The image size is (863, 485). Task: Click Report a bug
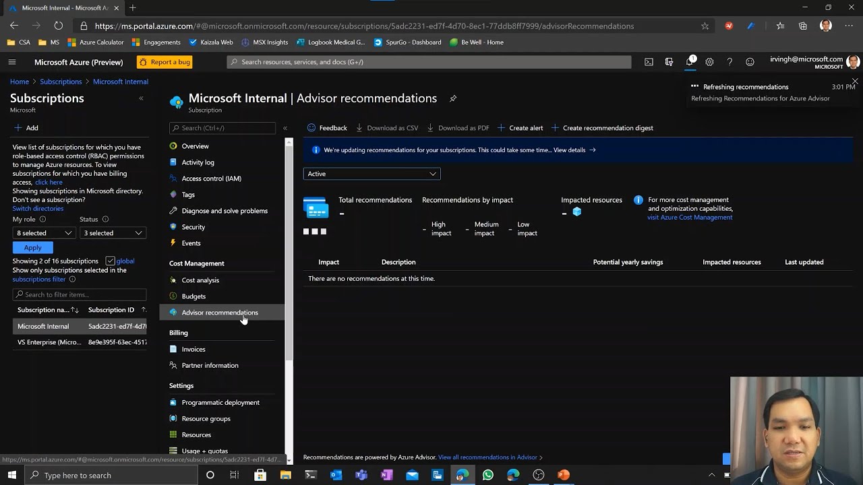[165, 62]
